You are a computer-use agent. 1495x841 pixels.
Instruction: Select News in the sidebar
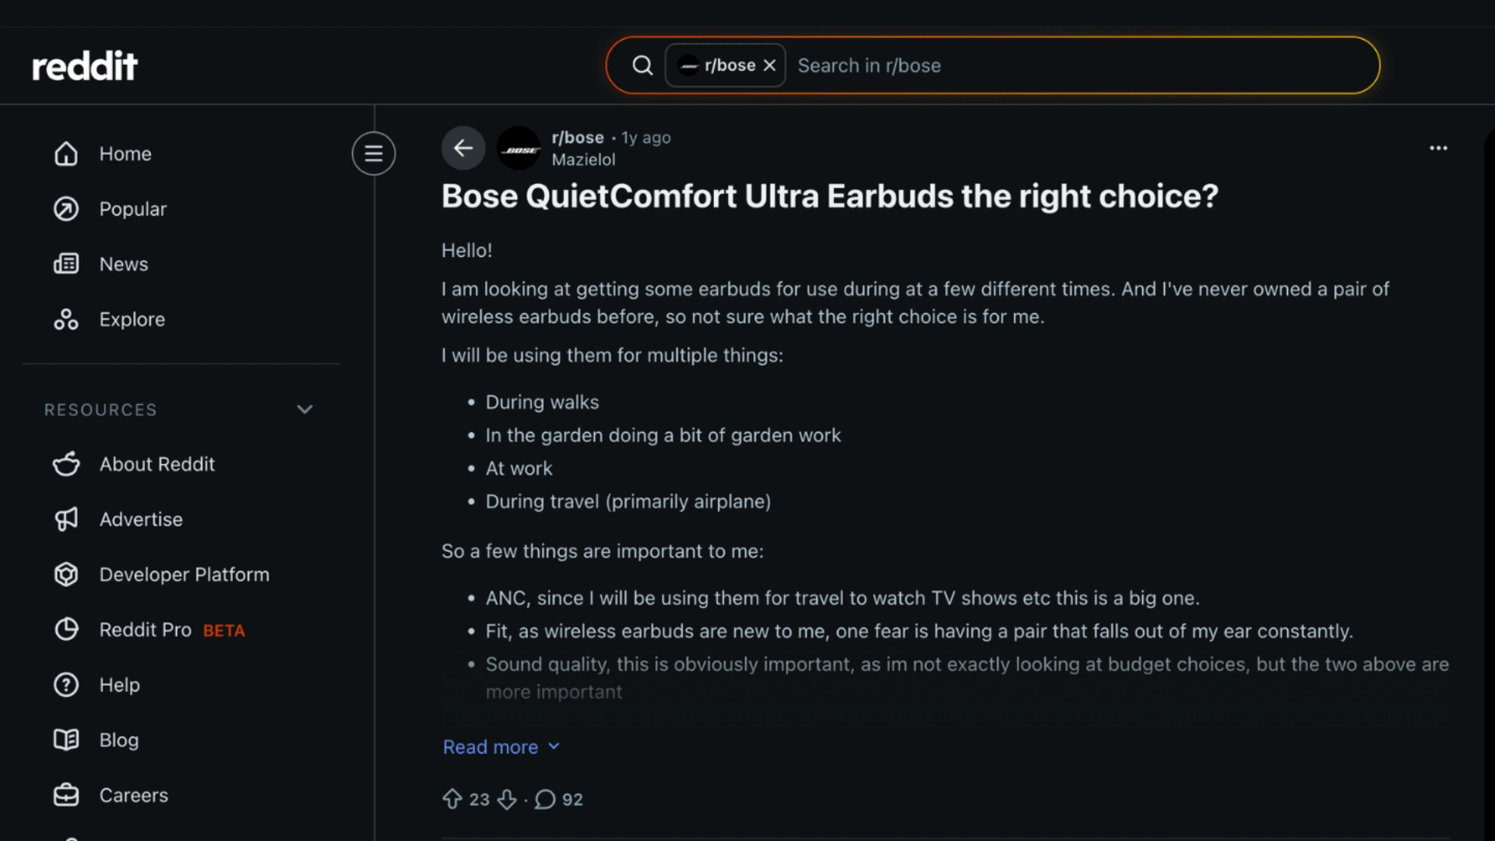pos(124,264)
